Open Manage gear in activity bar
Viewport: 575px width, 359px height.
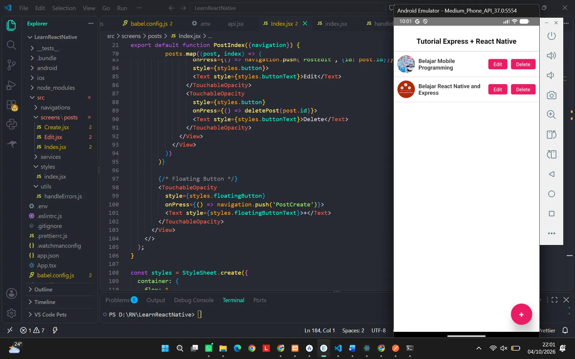[x=11, y=313]
